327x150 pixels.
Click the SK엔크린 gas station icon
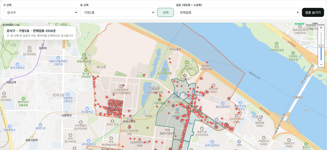tap(41, 125)
